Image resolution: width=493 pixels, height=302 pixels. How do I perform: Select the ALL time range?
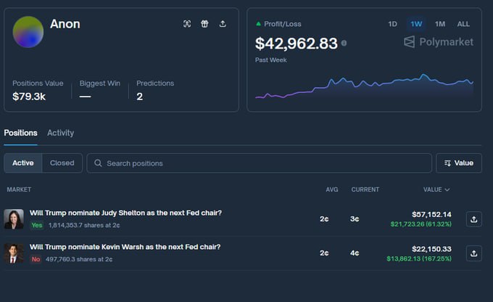click(x=463, y=24)
